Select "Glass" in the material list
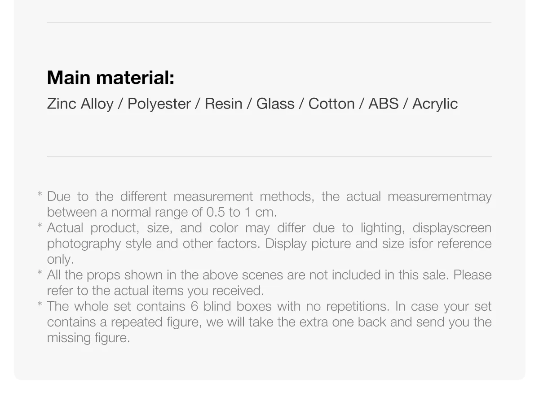The width and height of the screenshot is (539, 405). [x=275, y=104]
